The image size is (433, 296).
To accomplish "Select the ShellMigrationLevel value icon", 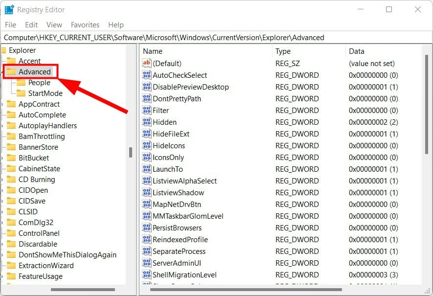I will [147, 274].
